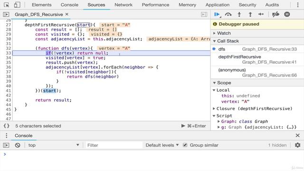Open the Application tab
Viewport: 304px width, 171px height.
[x=218, y=5]
